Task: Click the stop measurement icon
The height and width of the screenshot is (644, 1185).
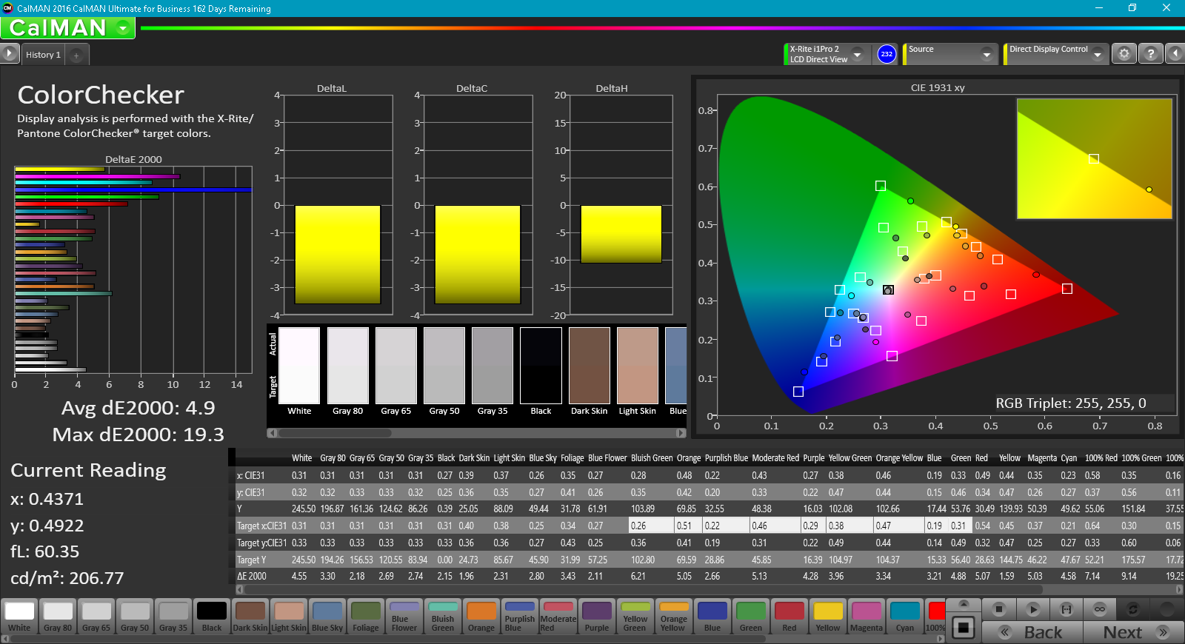Action: click(x=998, y=609)
